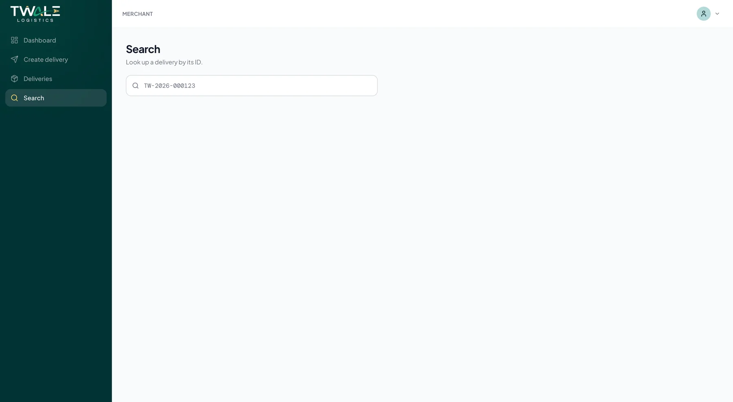This screenshot has height=402, width=733.
Task: Click the Search magnifier icon in sidebar
Action: pyautogui.click(x=14, y=98)
